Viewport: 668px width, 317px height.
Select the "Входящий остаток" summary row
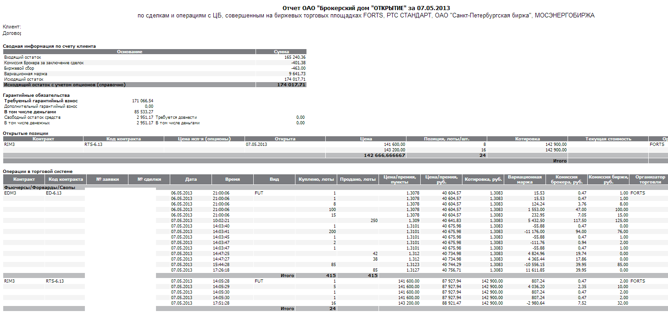click(x=23, y=57)
